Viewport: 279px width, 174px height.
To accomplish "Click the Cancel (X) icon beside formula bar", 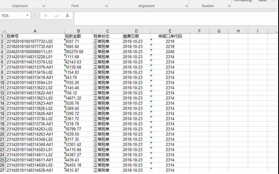I will coord(46,16).
